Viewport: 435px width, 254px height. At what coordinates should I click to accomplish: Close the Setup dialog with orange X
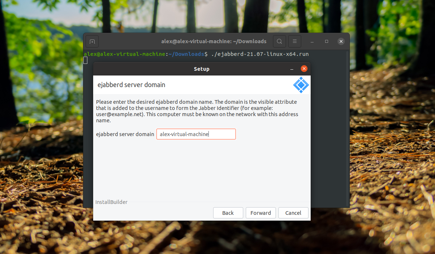(304, 69)
